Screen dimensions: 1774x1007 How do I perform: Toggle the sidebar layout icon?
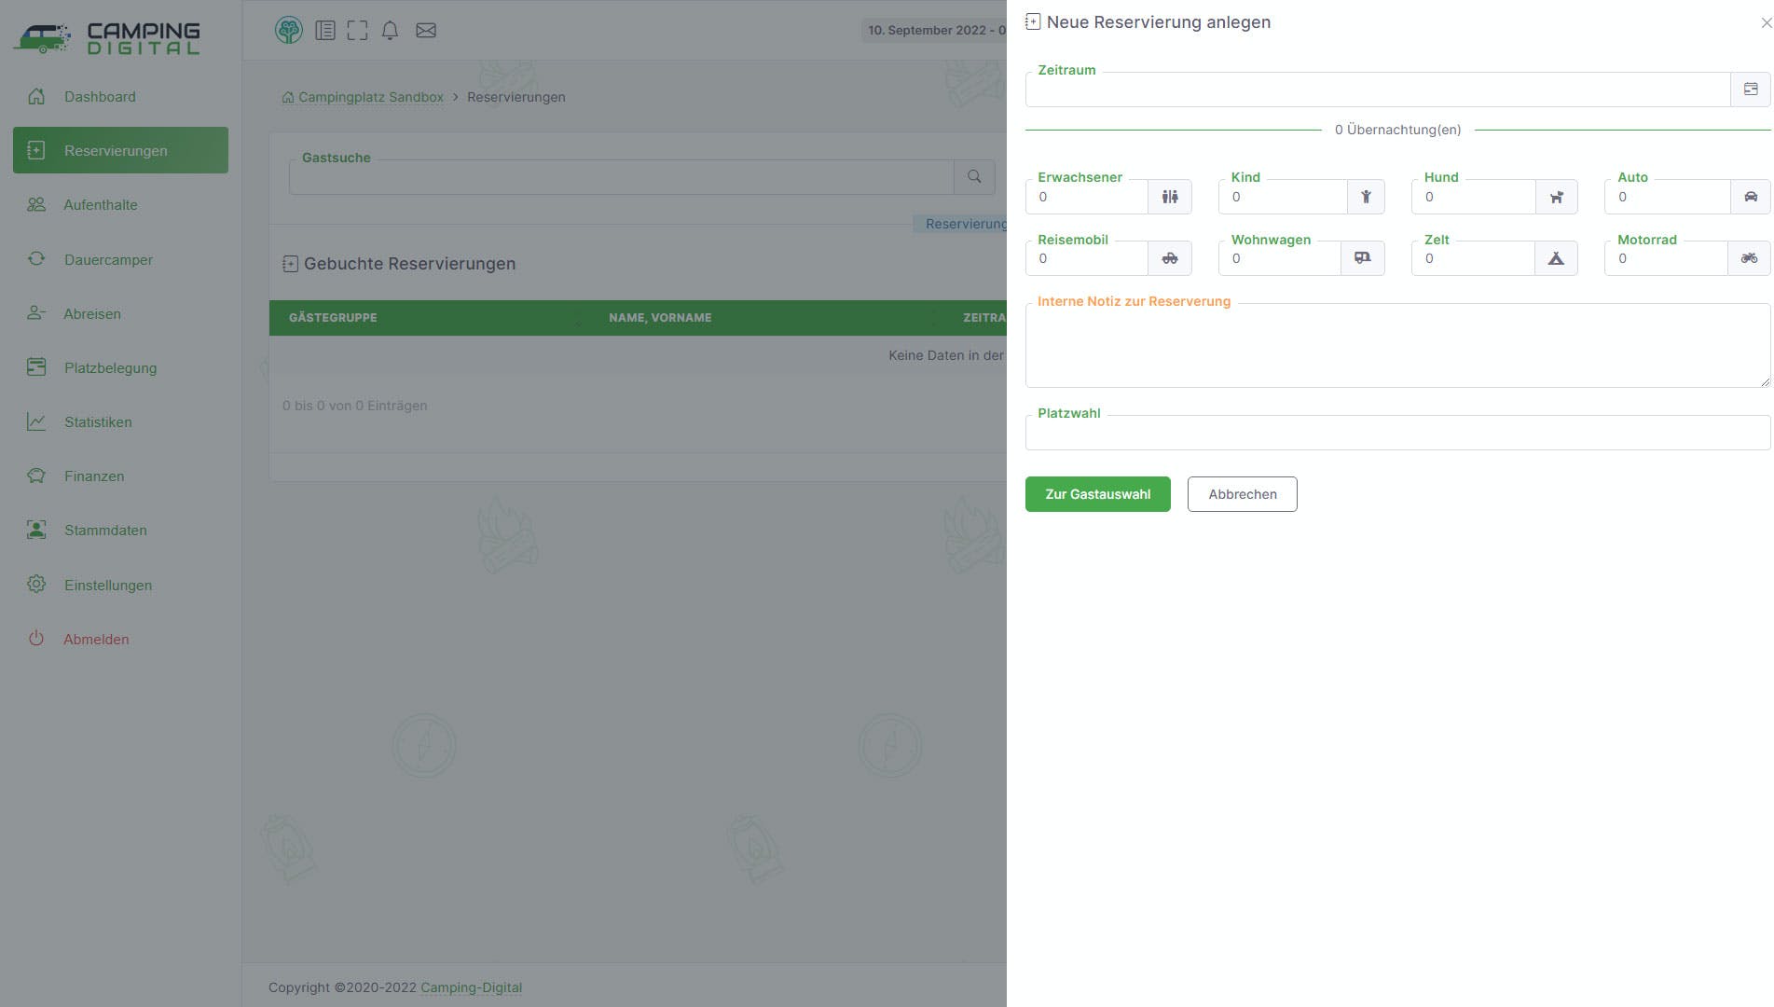tap(325, 31)
